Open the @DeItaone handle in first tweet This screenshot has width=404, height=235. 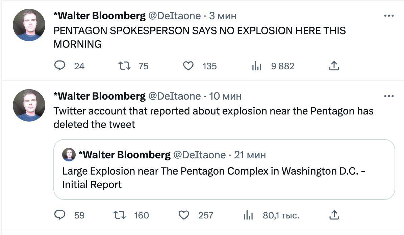tap(175, 16)
